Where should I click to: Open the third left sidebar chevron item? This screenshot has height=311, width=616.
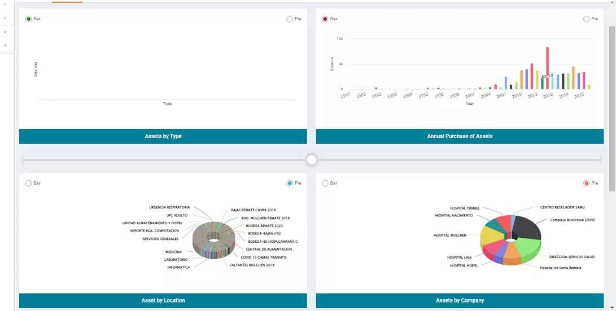click(5, 32)
